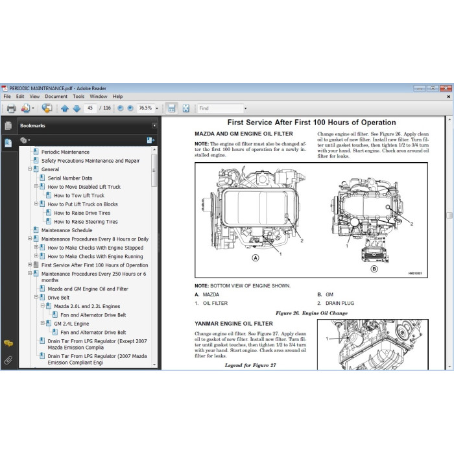This screenshot has height=454, width=454.
Task: Open the Help menu
Action: pyautogui.click(x=117, y=97)
